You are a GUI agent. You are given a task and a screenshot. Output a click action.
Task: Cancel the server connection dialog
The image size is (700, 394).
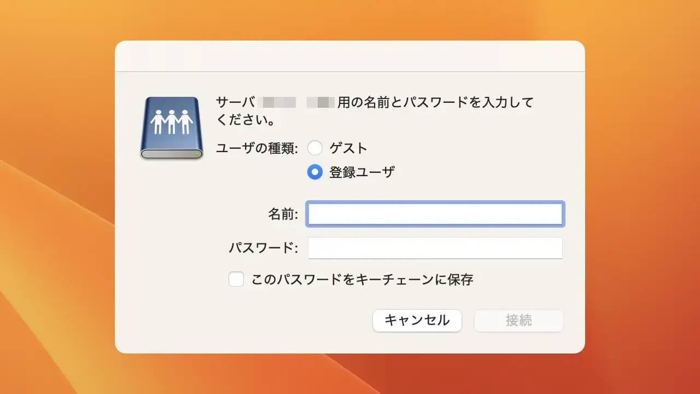point(417,321)
